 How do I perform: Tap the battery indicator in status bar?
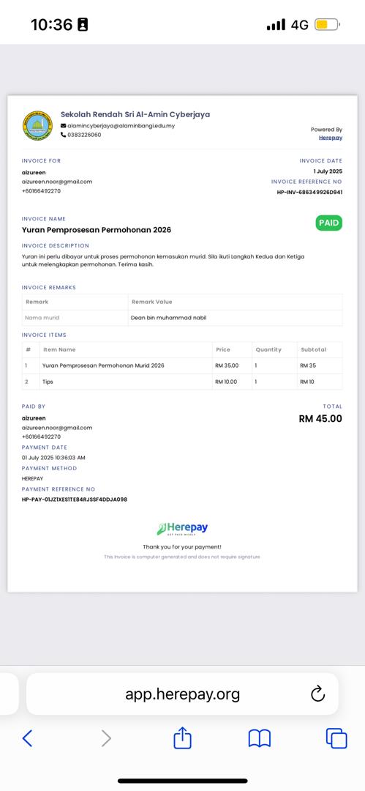pyautogui.click(x=327, y=24)
